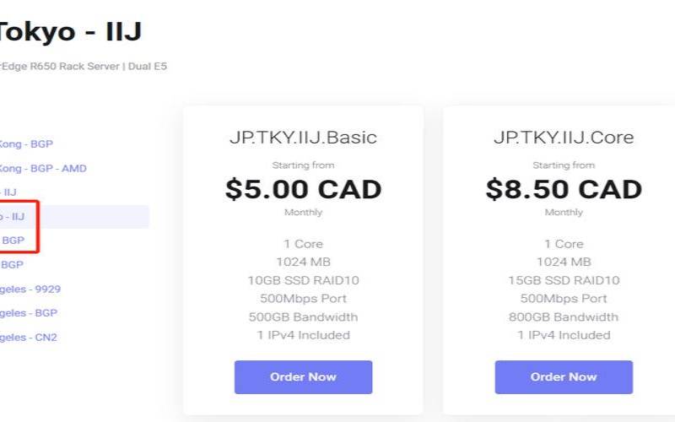Click Order Now for JP.TKY.IIJ.Core plan
This screenshot has width=675, height=422.
(563, 377)
